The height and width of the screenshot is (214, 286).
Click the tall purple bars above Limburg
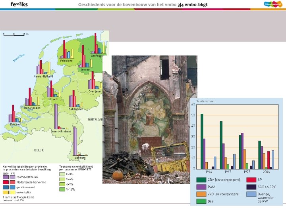75,141
